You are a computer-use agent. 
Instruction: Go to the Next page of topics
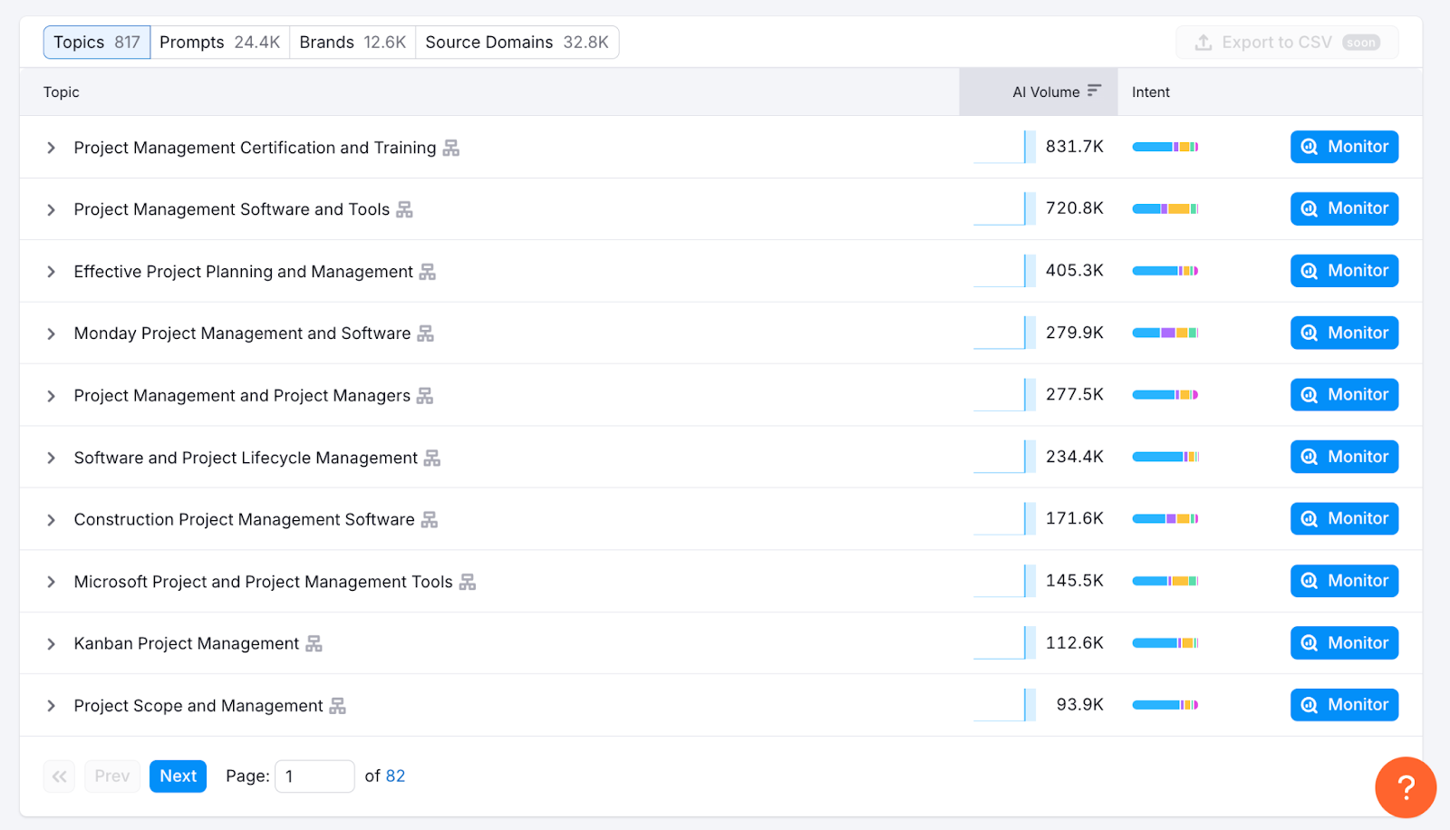178,776
